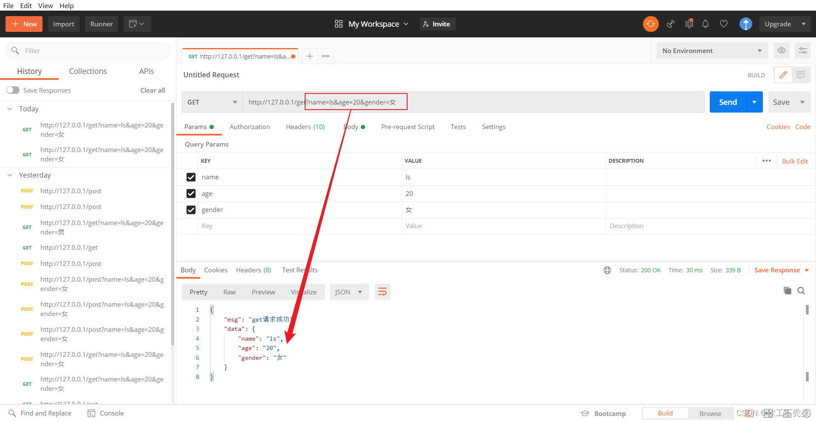Switch to the Collections tab
The width and height of the screenshot is (816, 421).
point(88,71)
